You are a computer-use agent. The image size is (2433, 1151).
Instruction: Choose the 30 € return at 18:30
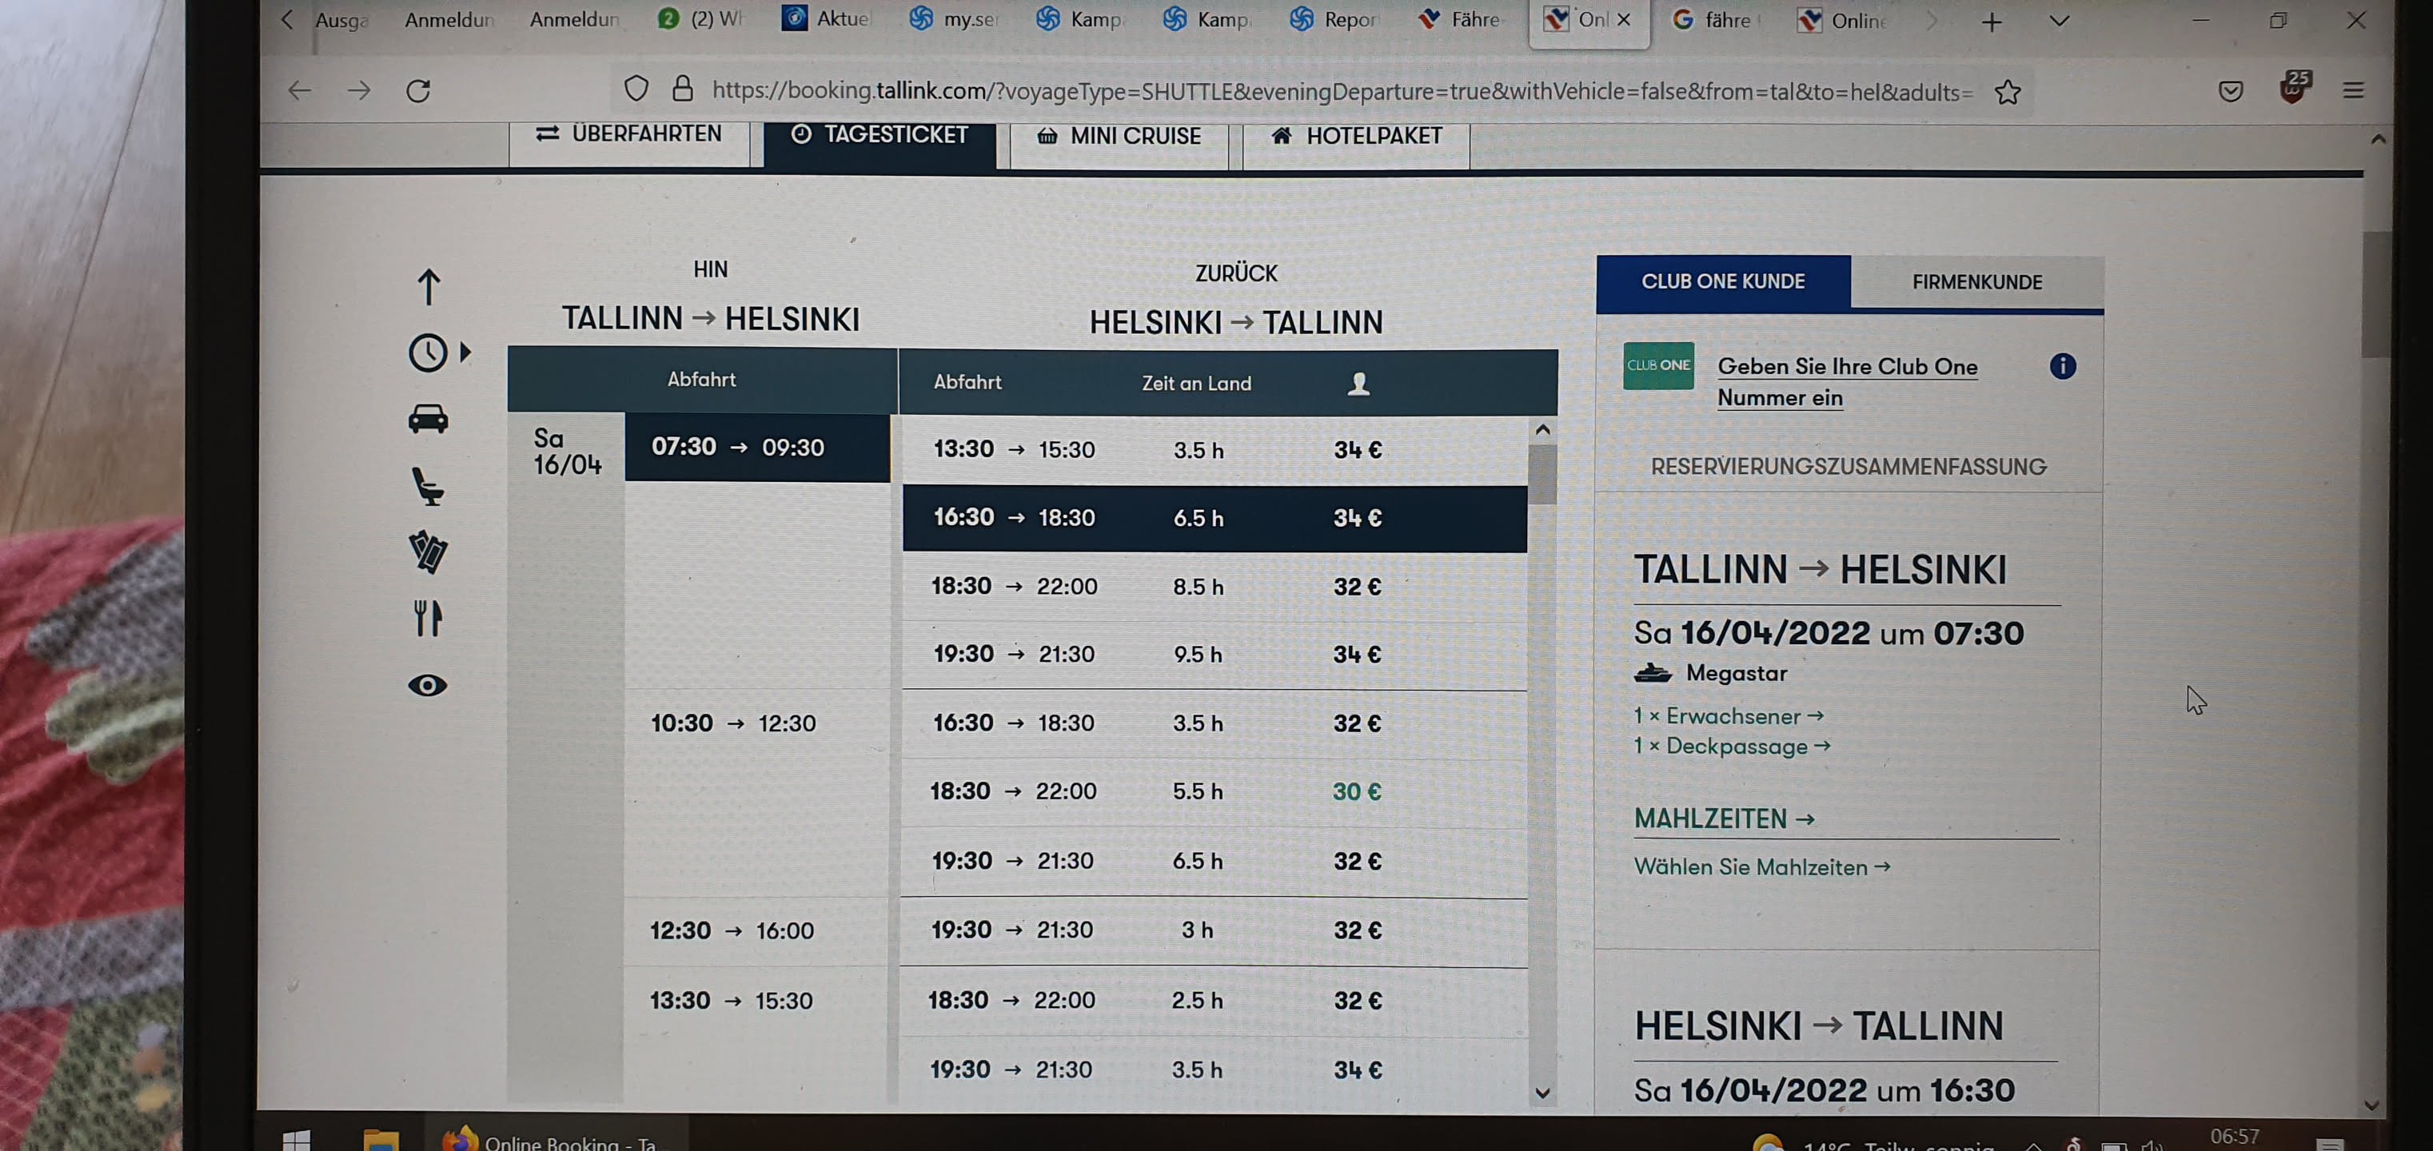click(x=1214, y=791)
